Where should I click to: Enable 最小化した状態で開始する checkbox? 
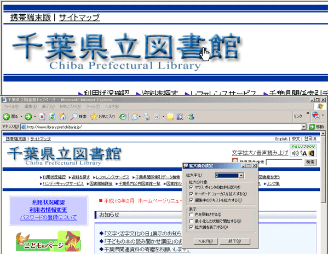(191, 221)
